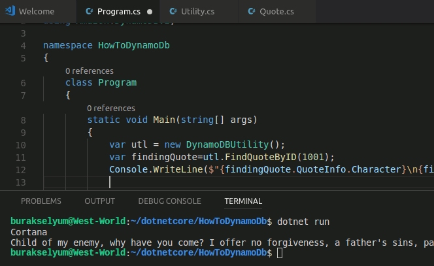The image size is (434, 266).
Task: Click the 'dotnet run' command in terminal
Action: (303, 222)
